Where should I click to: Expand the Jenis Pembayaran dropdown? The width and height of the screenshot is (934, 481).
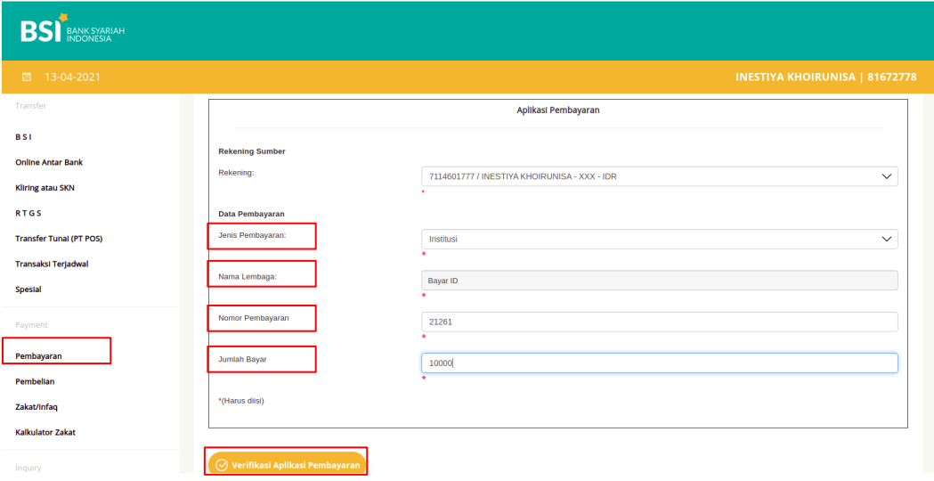coord(658,239)
